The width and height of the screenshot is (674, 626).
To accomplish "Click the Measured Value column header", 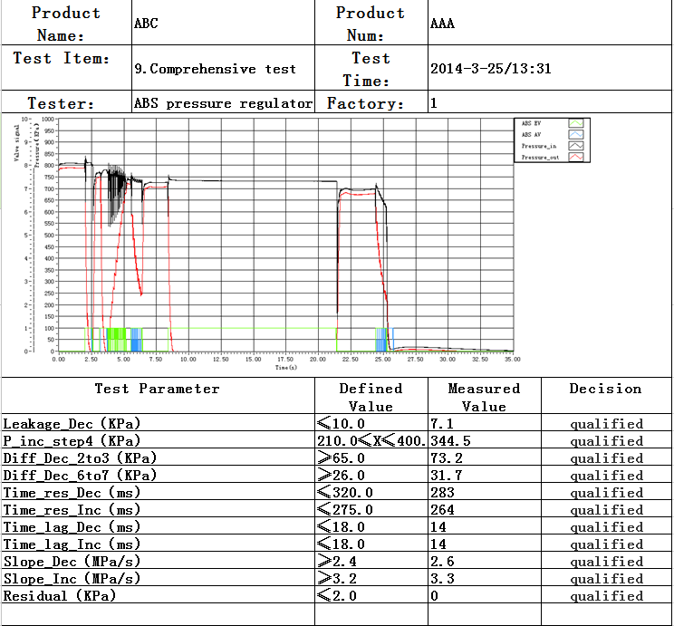I will (x=484, y=397).
